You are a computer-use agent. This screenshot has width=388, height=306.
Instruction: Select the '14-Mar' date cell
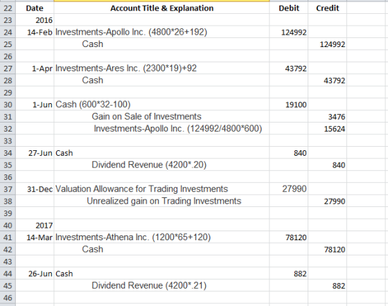click(35, 237)
